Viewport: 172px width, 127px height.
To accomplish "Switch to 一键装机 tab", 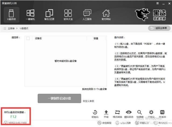I will pyautogui.click(x=30, y=15).
